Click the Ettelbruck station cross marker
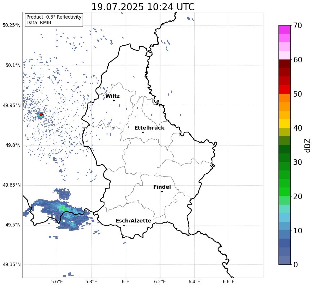 (143, 132)
